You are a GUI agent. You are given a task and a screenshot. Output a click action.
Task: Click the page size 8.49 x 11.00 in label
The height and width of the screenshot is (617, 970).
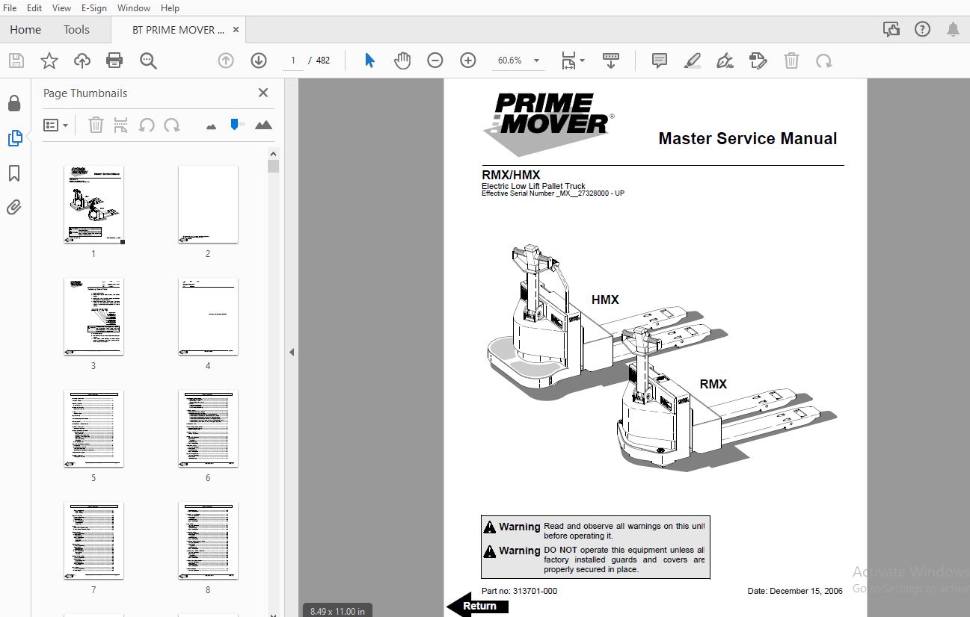(337, 611)
